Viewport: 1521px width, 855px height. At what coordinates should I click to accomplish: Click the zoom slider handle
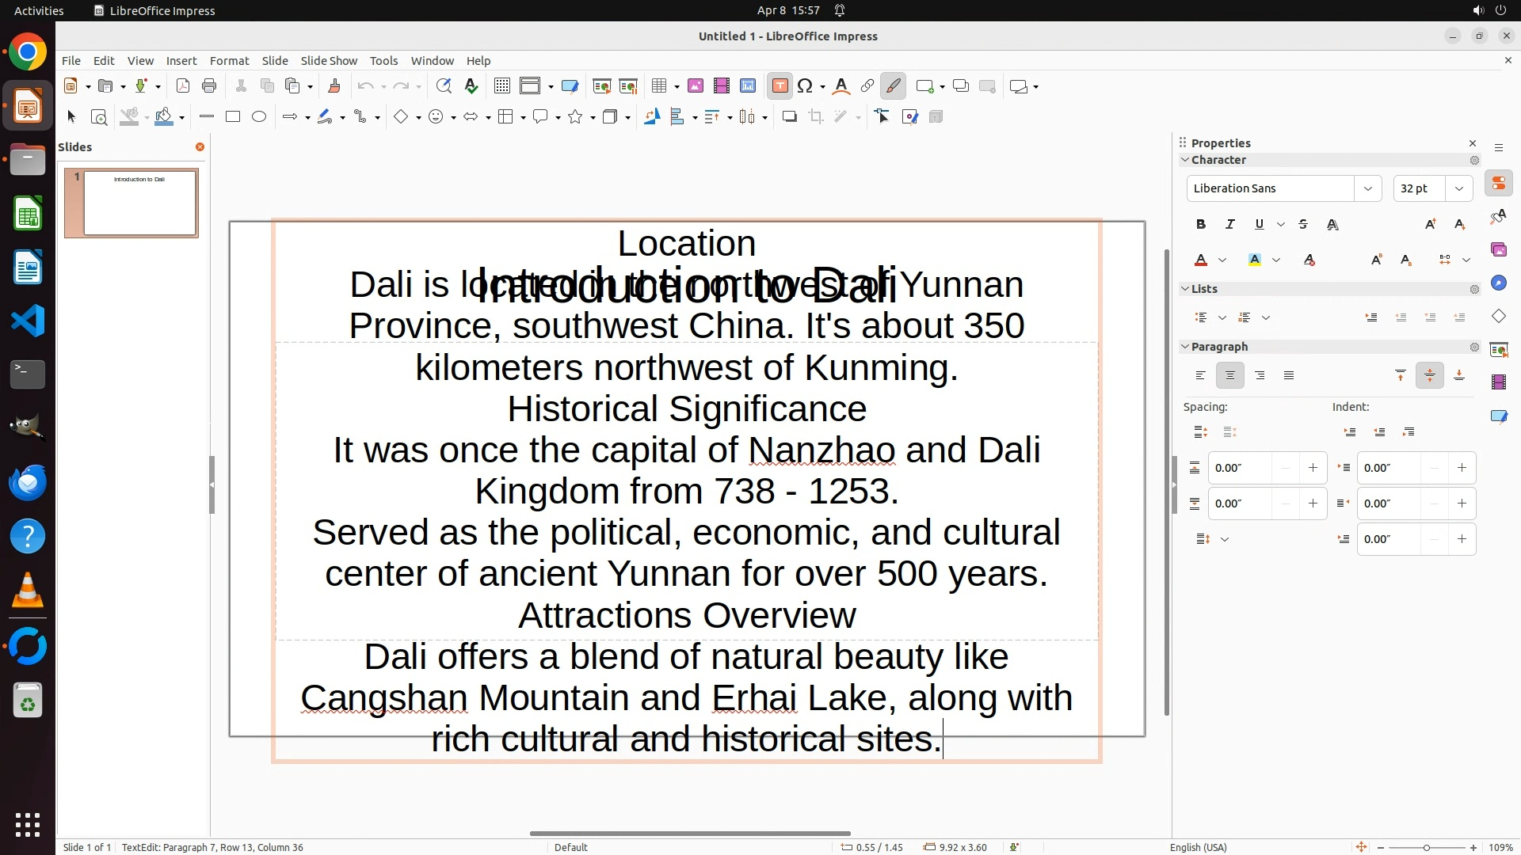click(x=1426, y=848)
